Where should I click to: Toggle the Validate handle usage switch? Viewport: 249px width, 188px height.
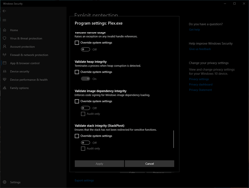pos(86,49)
